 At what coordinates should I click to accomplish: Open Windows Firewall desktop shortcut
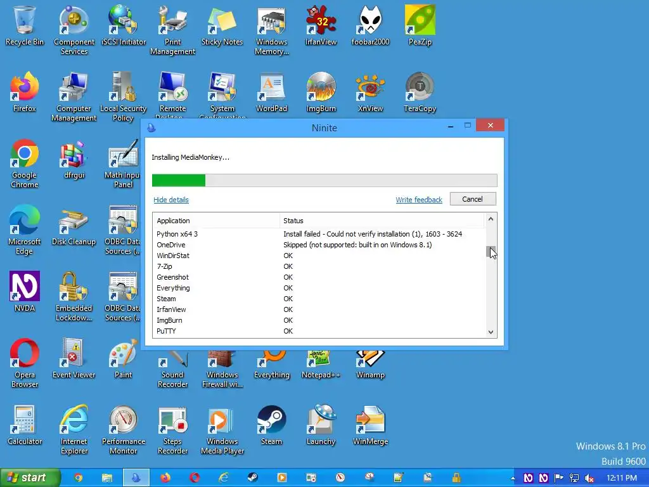(x=222, y=370)
